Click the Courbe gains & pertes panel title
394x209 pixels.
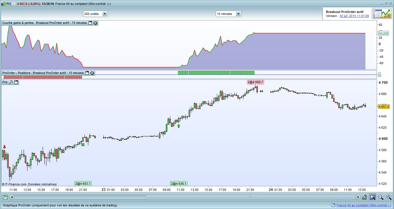[44, 23]
